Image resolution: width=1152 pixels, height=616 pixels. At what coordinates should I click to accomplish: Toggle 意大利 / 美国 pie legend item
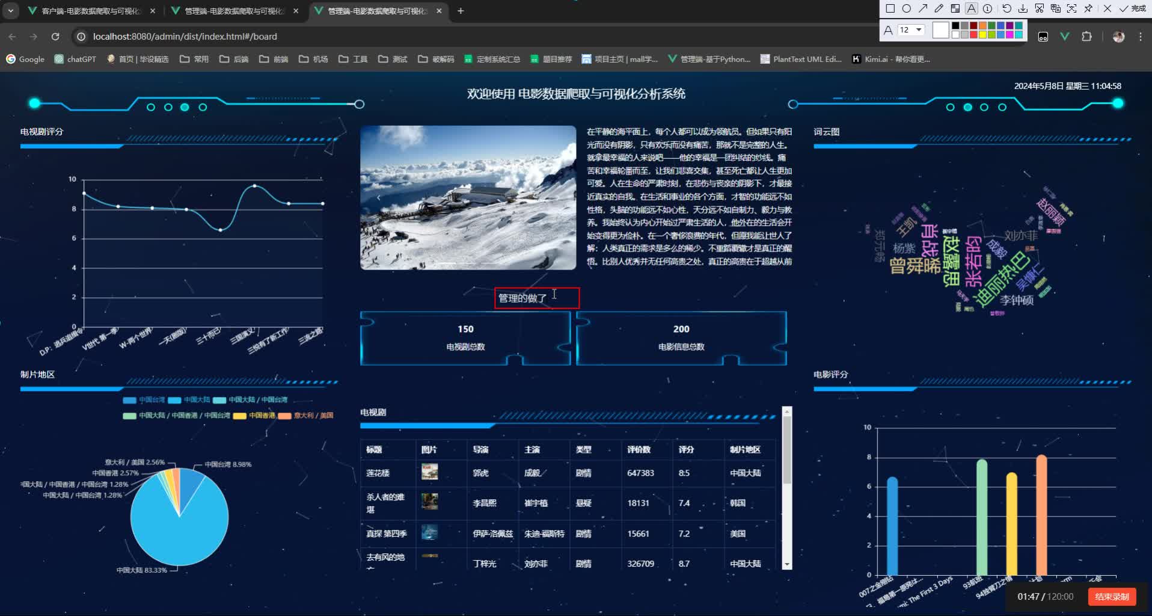pyautogui.click(x=305, y=416)
